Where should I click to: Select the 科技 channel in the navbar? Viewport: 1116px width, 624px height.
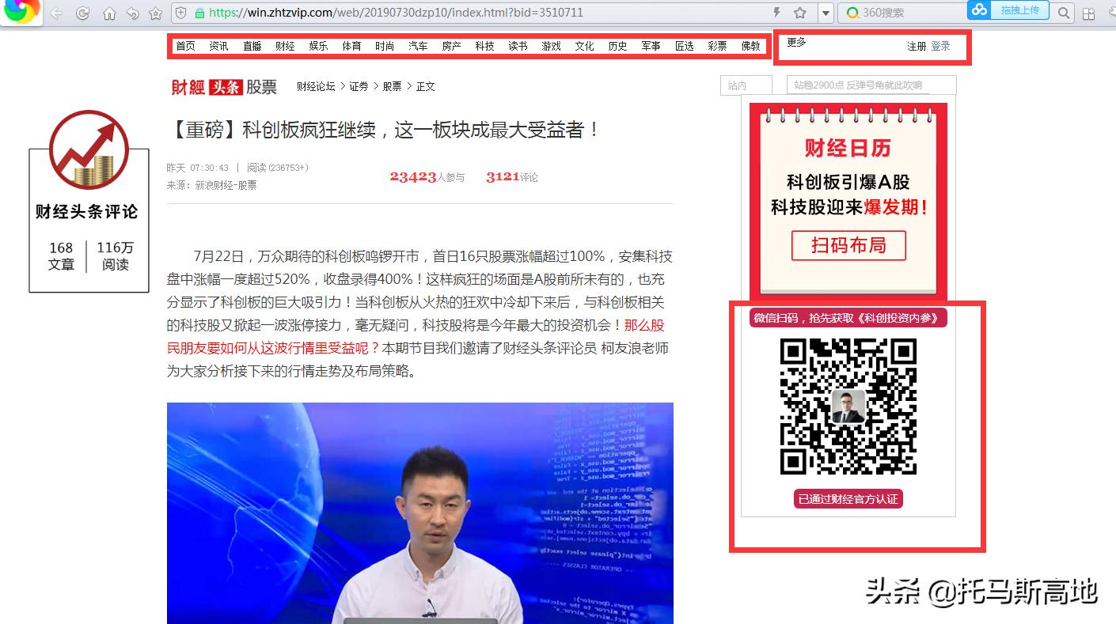pyautogui.click(x=484, y=46)
